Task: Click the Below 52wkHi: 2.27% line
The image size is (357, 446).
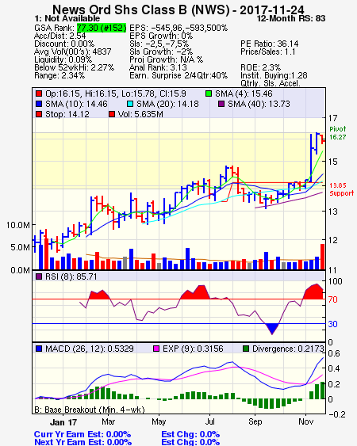Action: [x=74, y=67]
